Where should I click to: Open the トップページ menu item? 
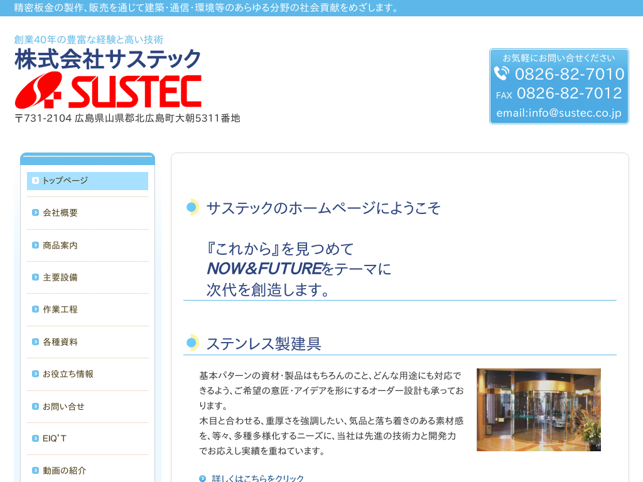pos(87,181)
